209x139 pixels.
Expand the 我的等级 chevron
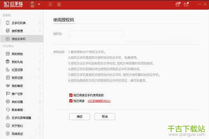pos(40,86)
